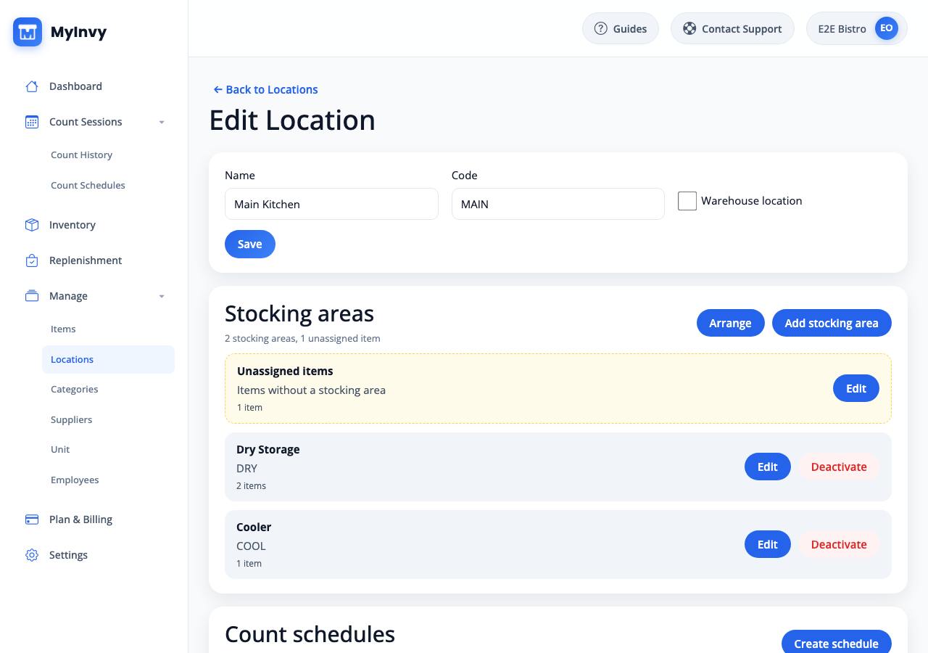Image resolution: width=928 pixels, height=653 pixels.
Task: Focus the Code field with MAIN
Action: (558, 204)
